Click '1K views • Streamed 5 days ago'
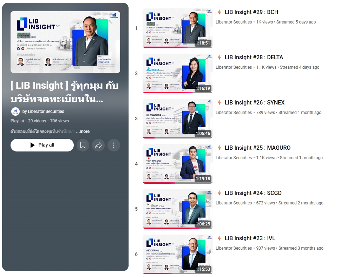This screenshot has height=277, width=340. [x=286, y=22]
